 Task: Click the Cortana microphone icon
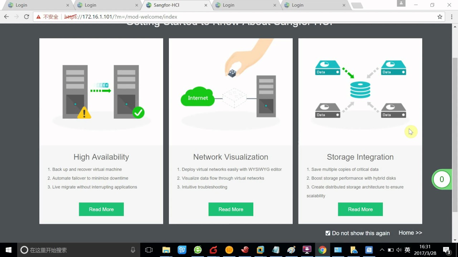(x=133, y=250)
